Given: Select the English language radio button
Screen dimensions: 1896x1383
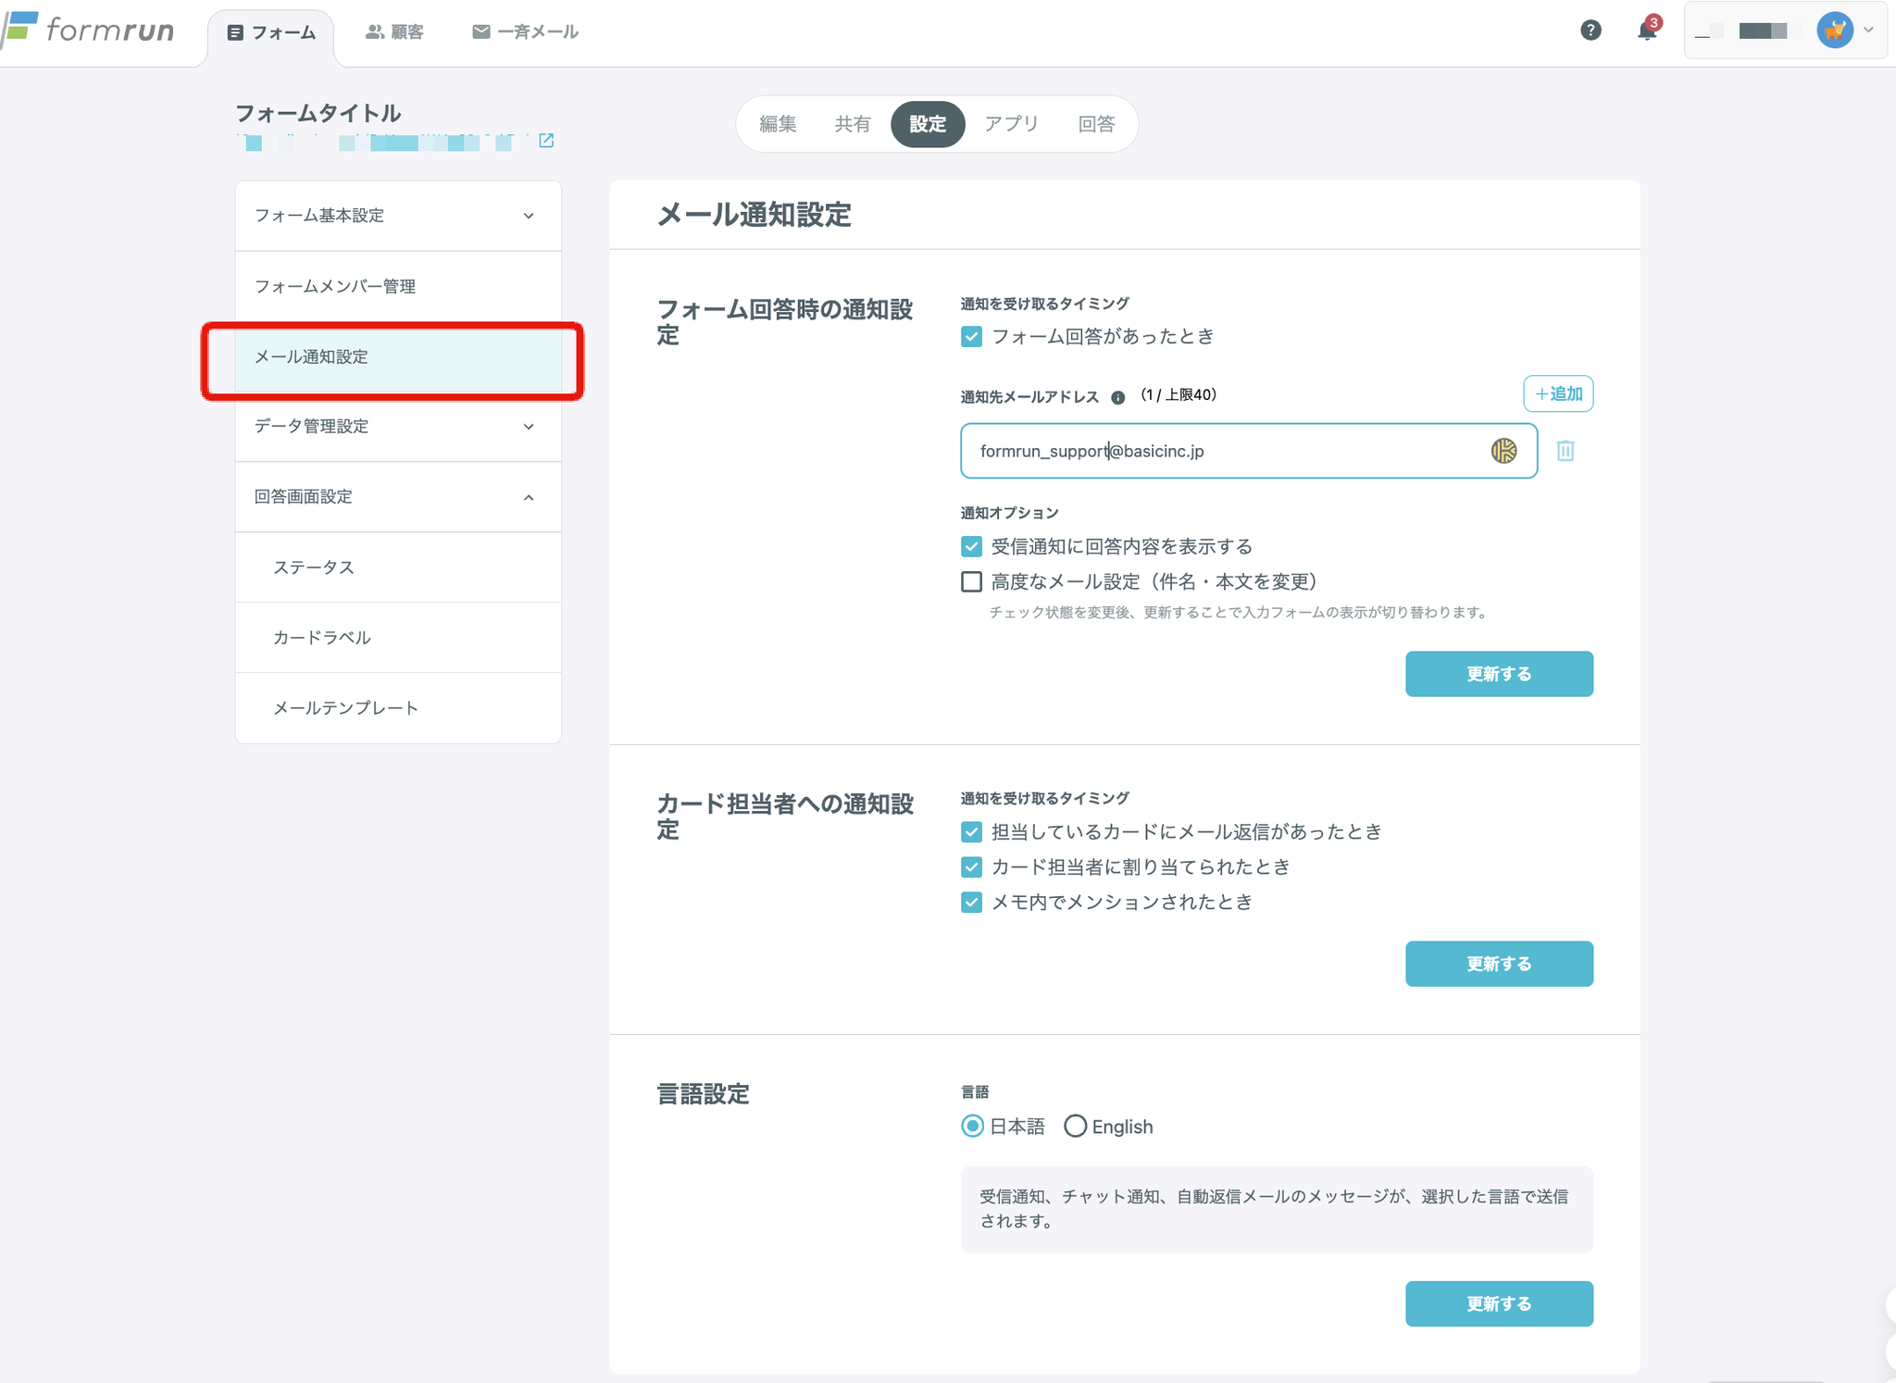Looking at the screenshot, I should pos(1075,1127).
